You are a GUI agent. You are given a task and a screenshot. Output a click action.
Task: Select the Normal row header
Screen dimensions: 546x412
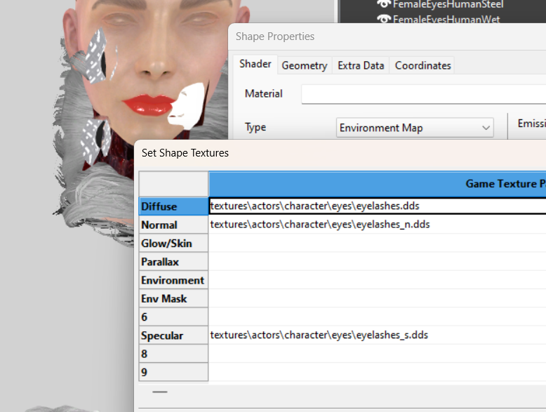click(174, 225)
